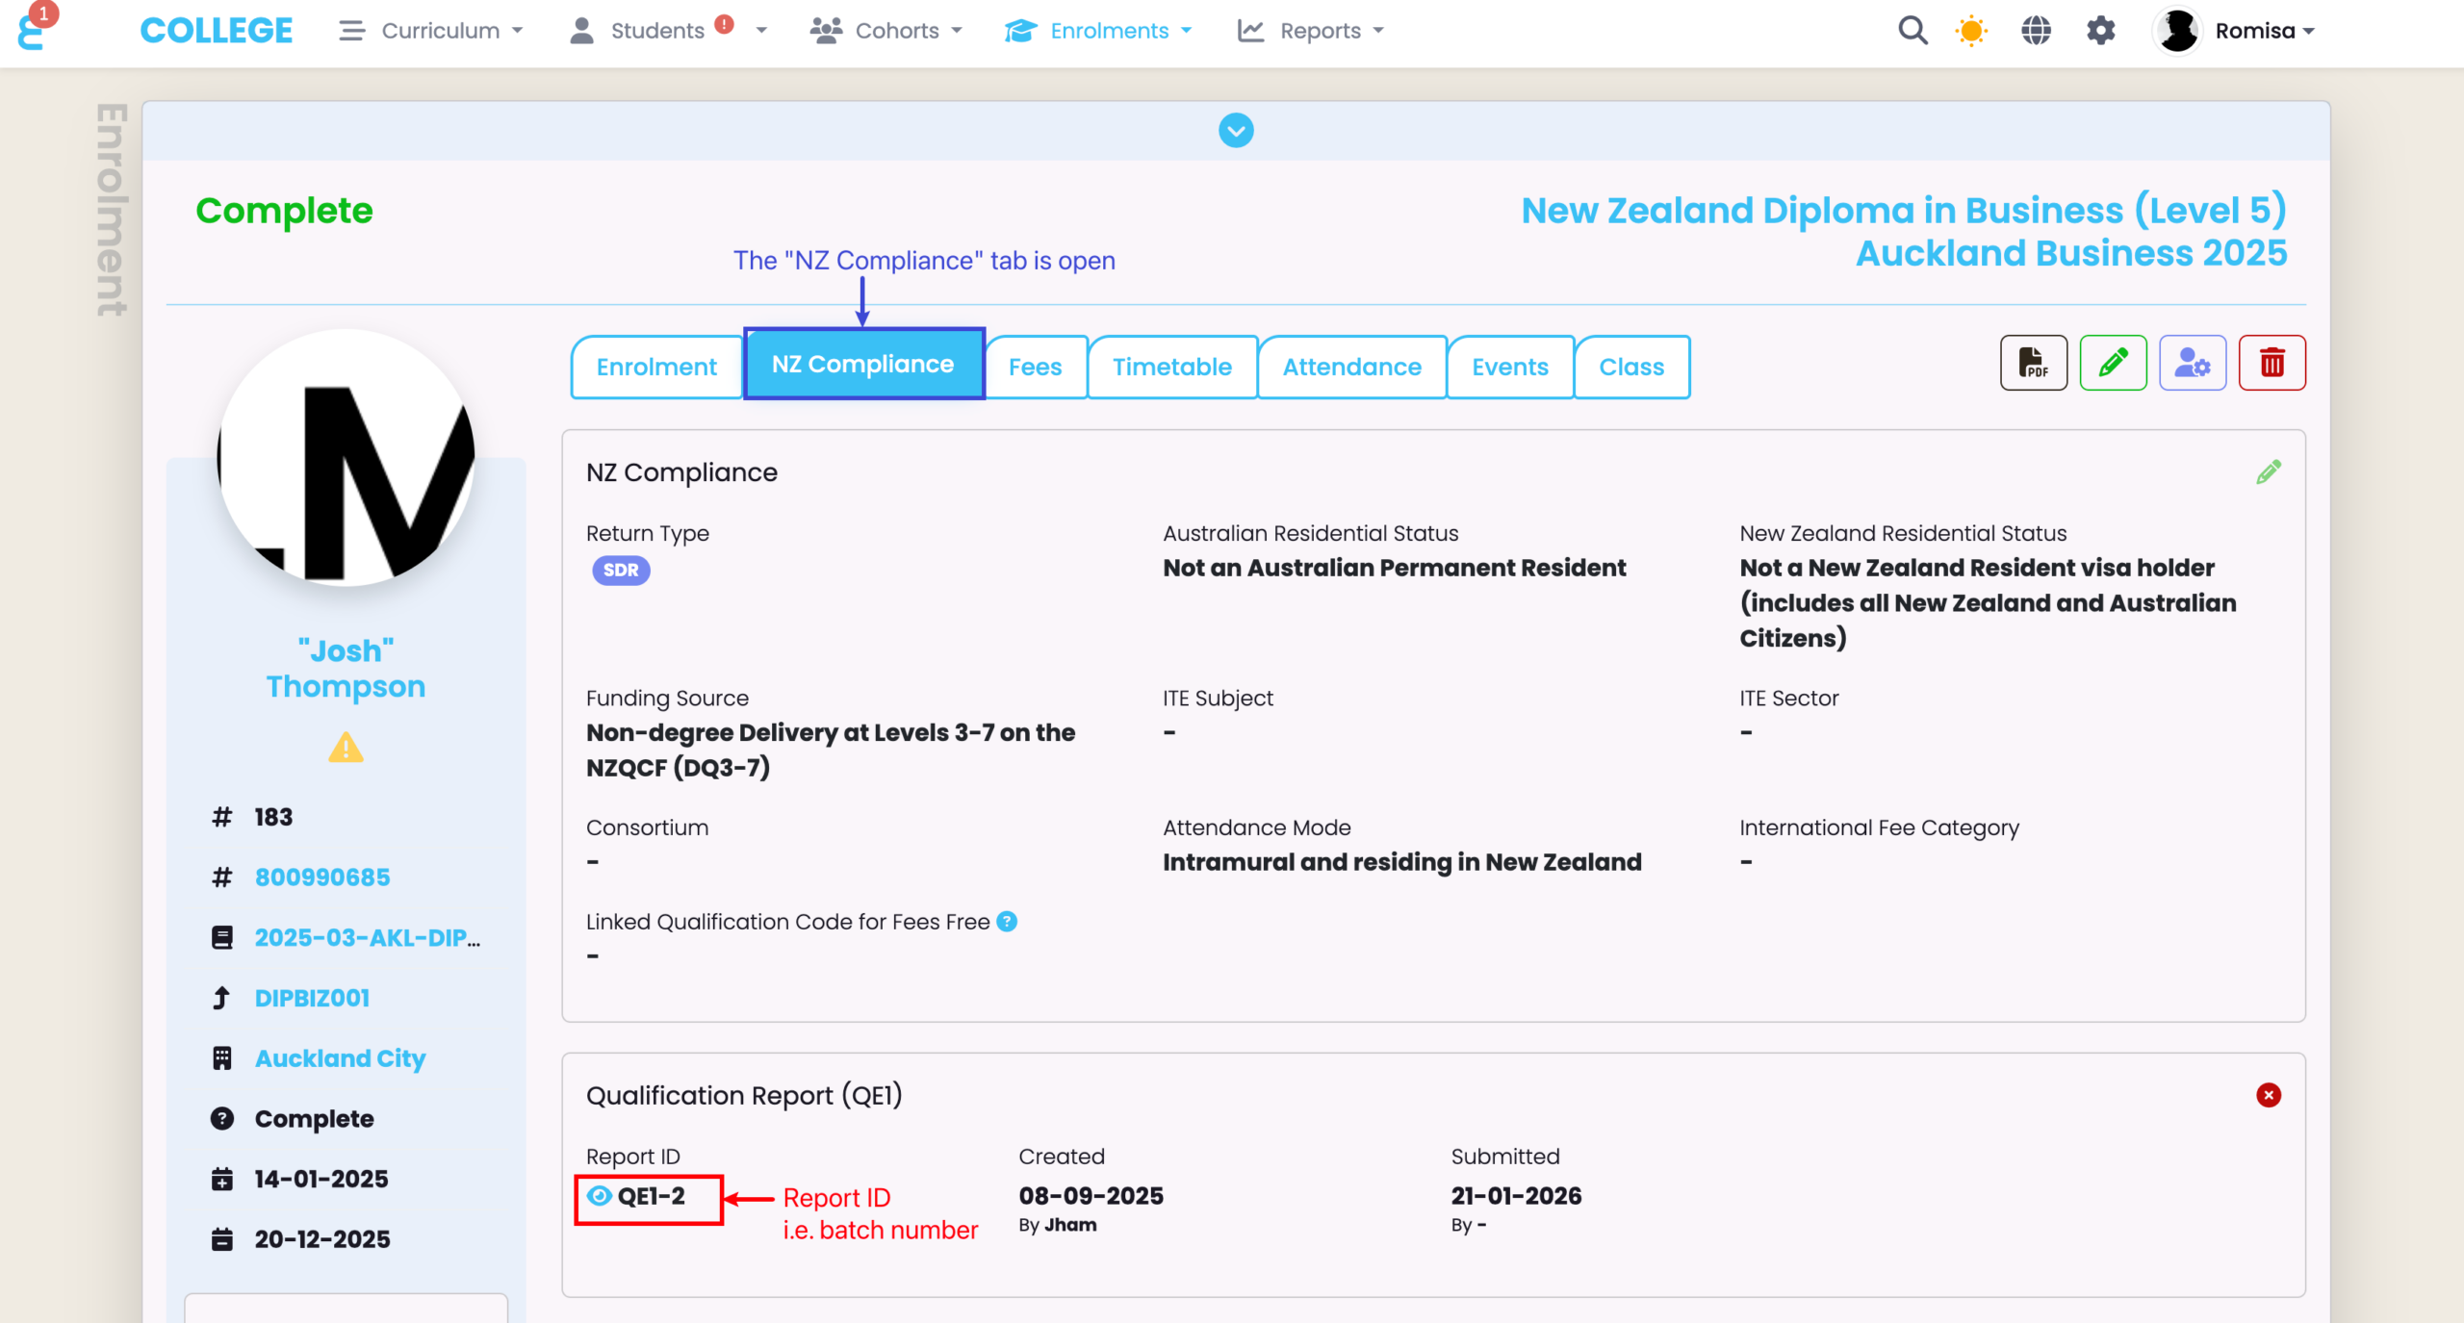Open the user settings icon button
The image size is (2464, 1323).
[2192, 363]
